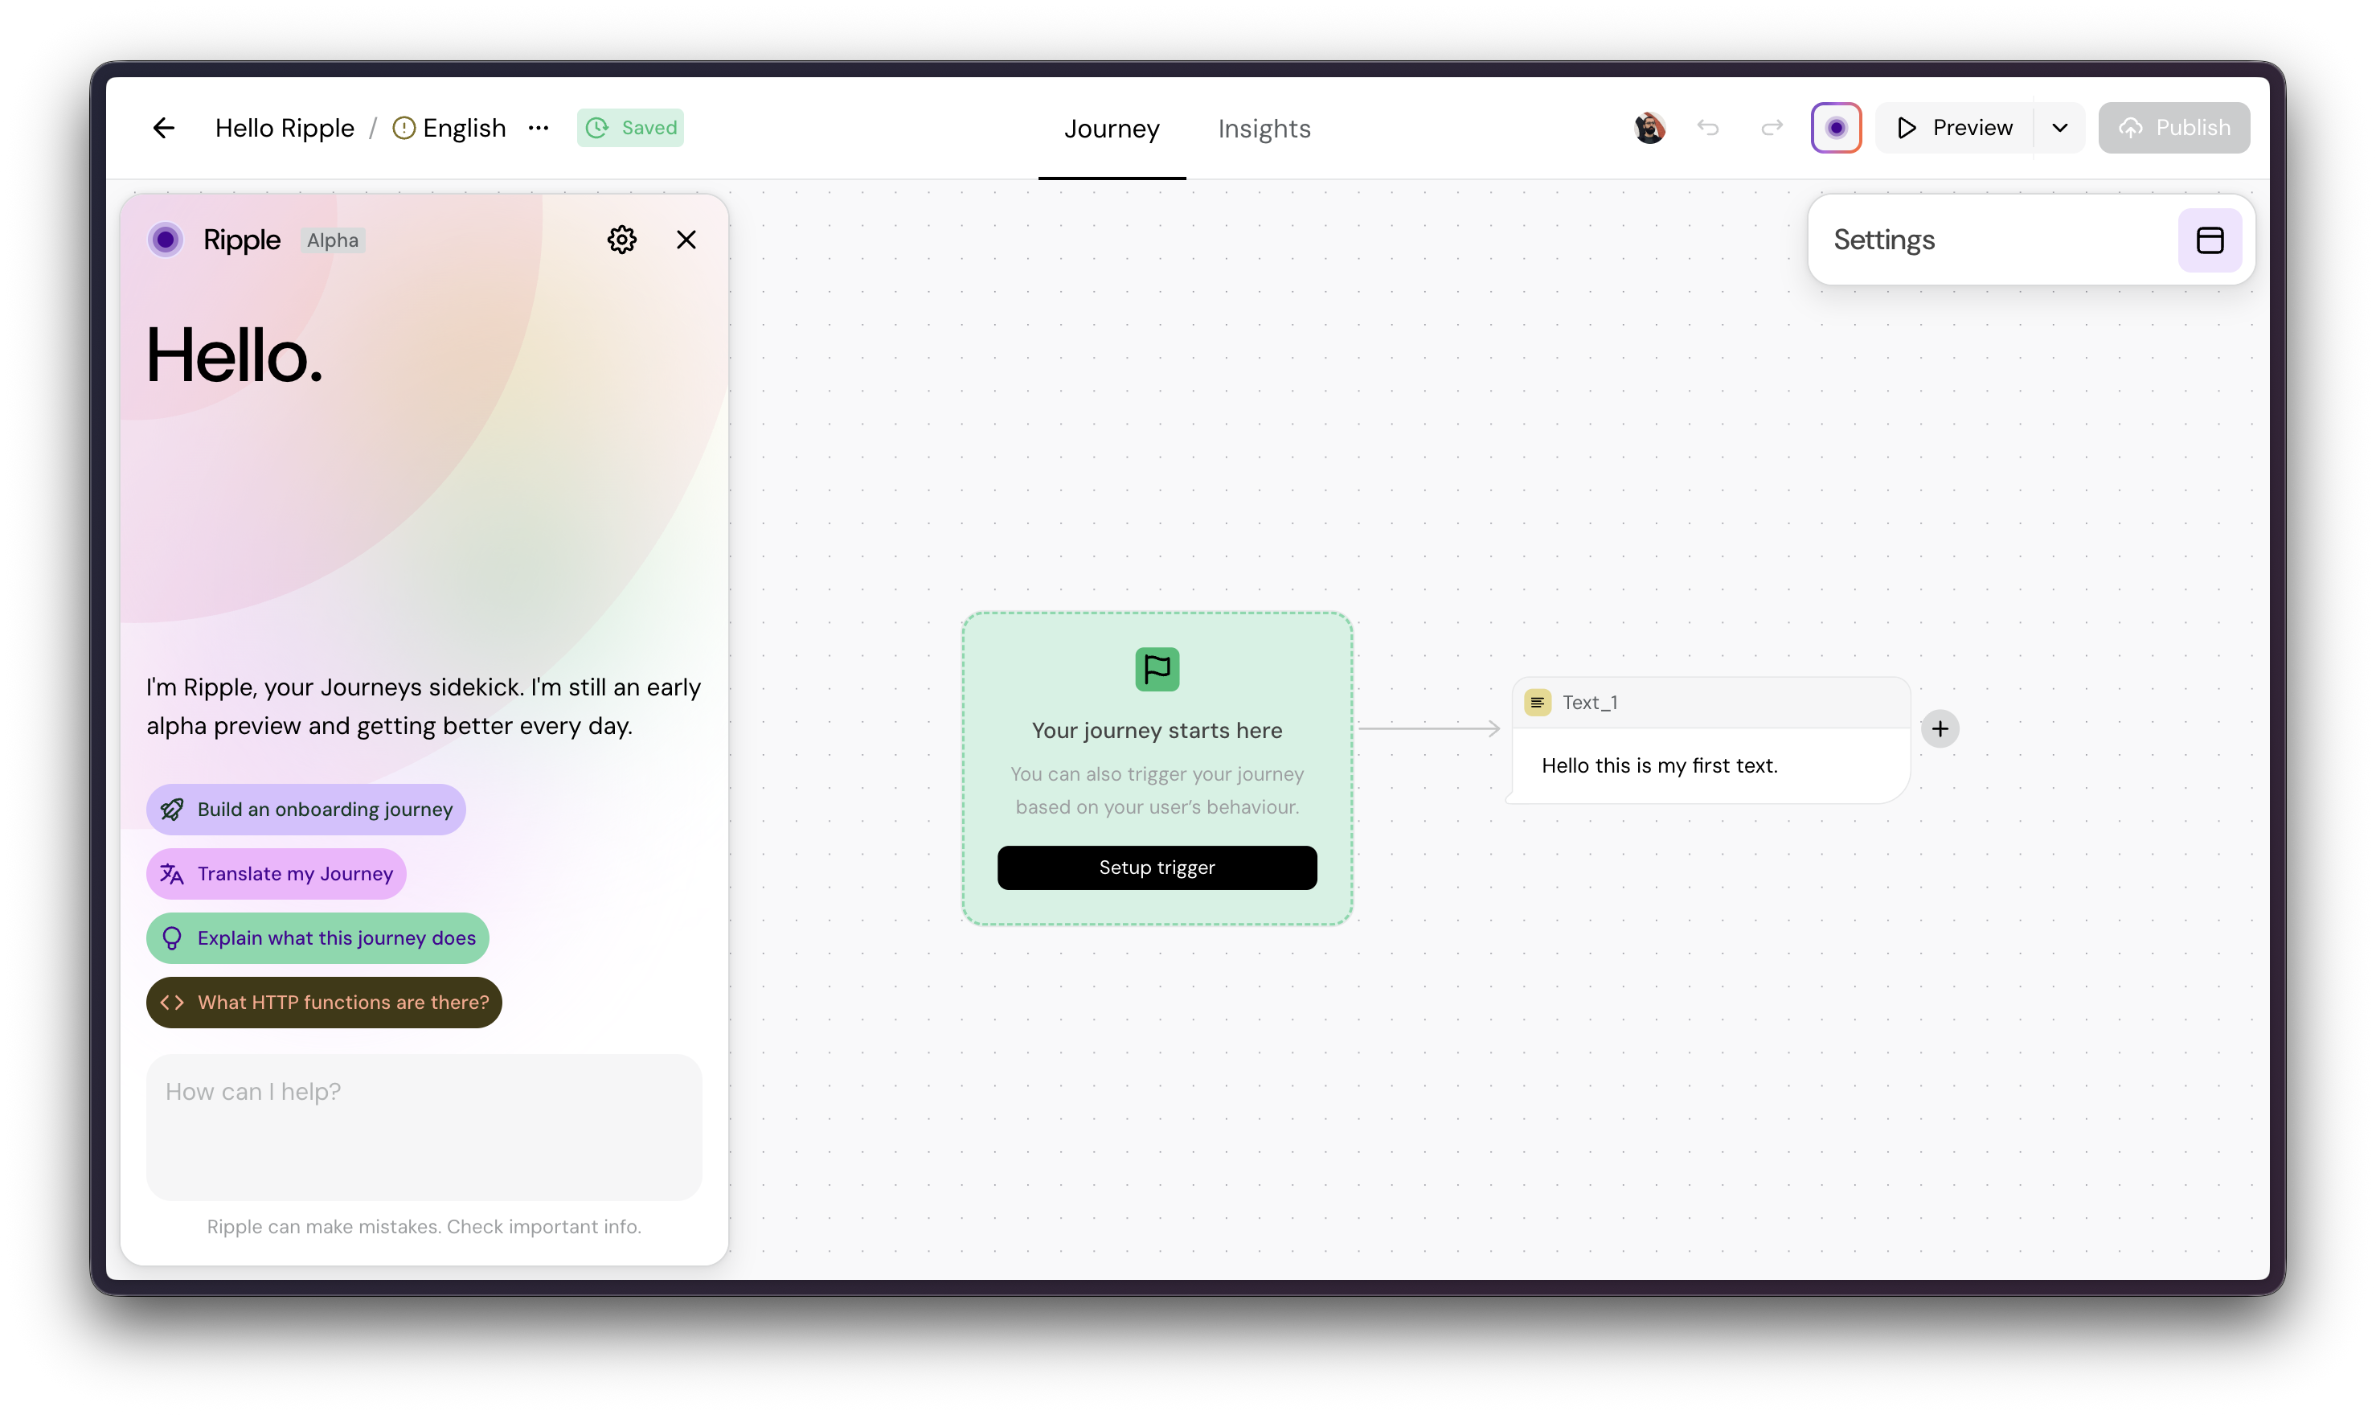Toggle the Settings panel layout icon
Screen dimensions: 2376x1415
2209,240
